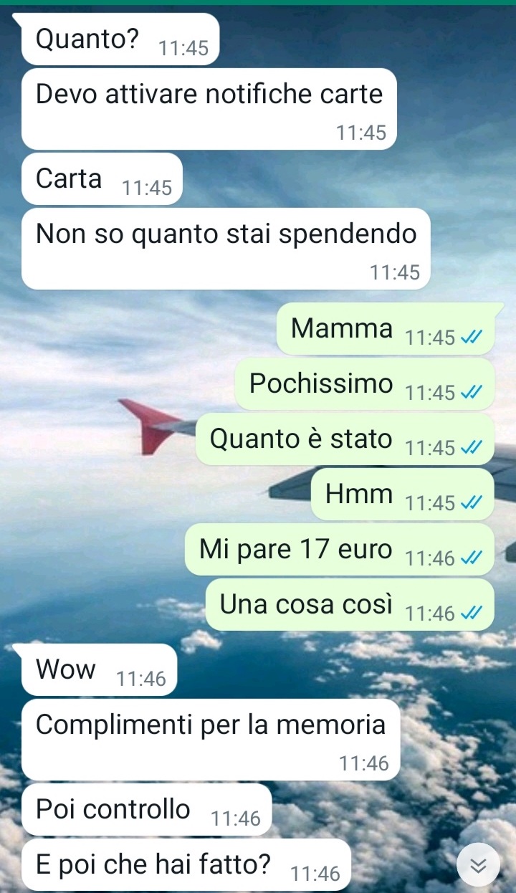516x893 pixels.
Task: Tap the "Mi pare 17 euro" text
Action: click(x=296, y=550)
